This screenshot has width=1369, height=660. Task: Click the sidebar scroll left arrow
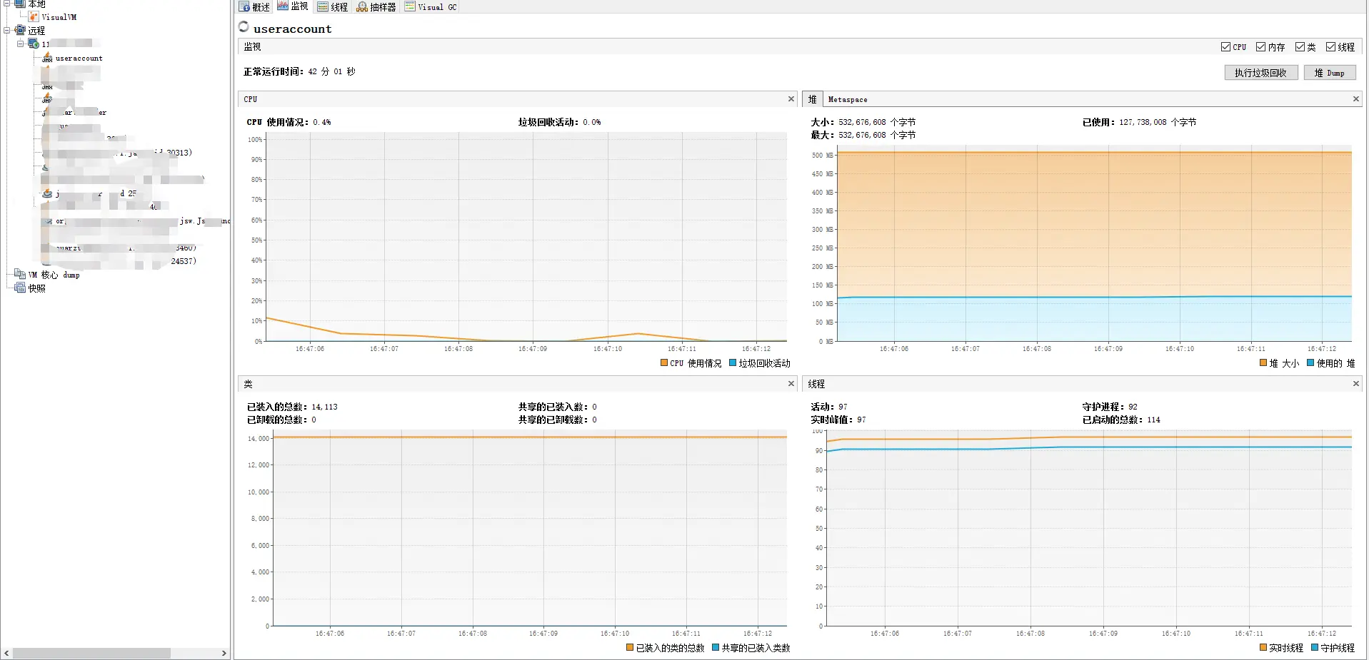click(6, 653)
